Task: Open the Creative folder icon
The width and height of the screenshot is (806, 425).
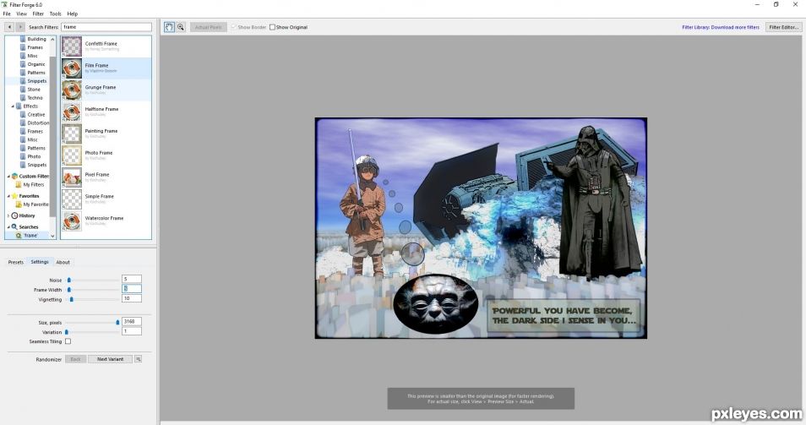Action: click(23, 115)
